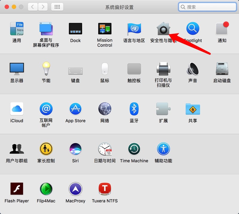Screen dimensions: 239x214
Task: Open 家长控制 parental controls
Action: 46,149
